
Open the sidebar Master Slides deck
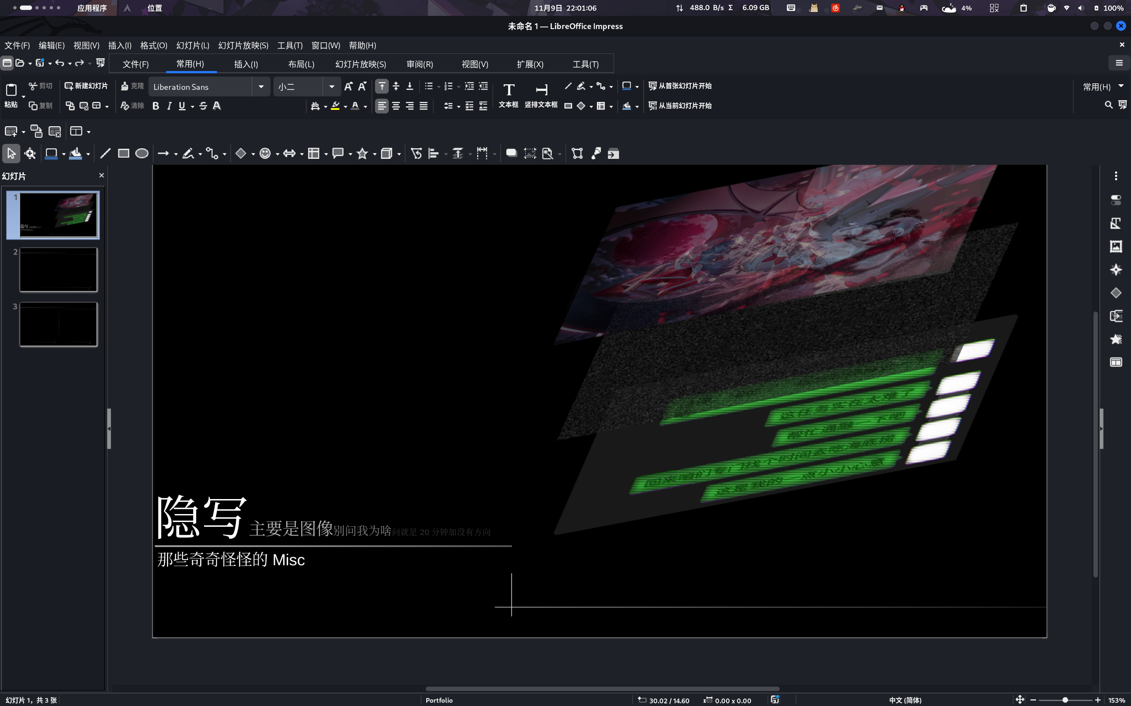tap(1116, 362)
